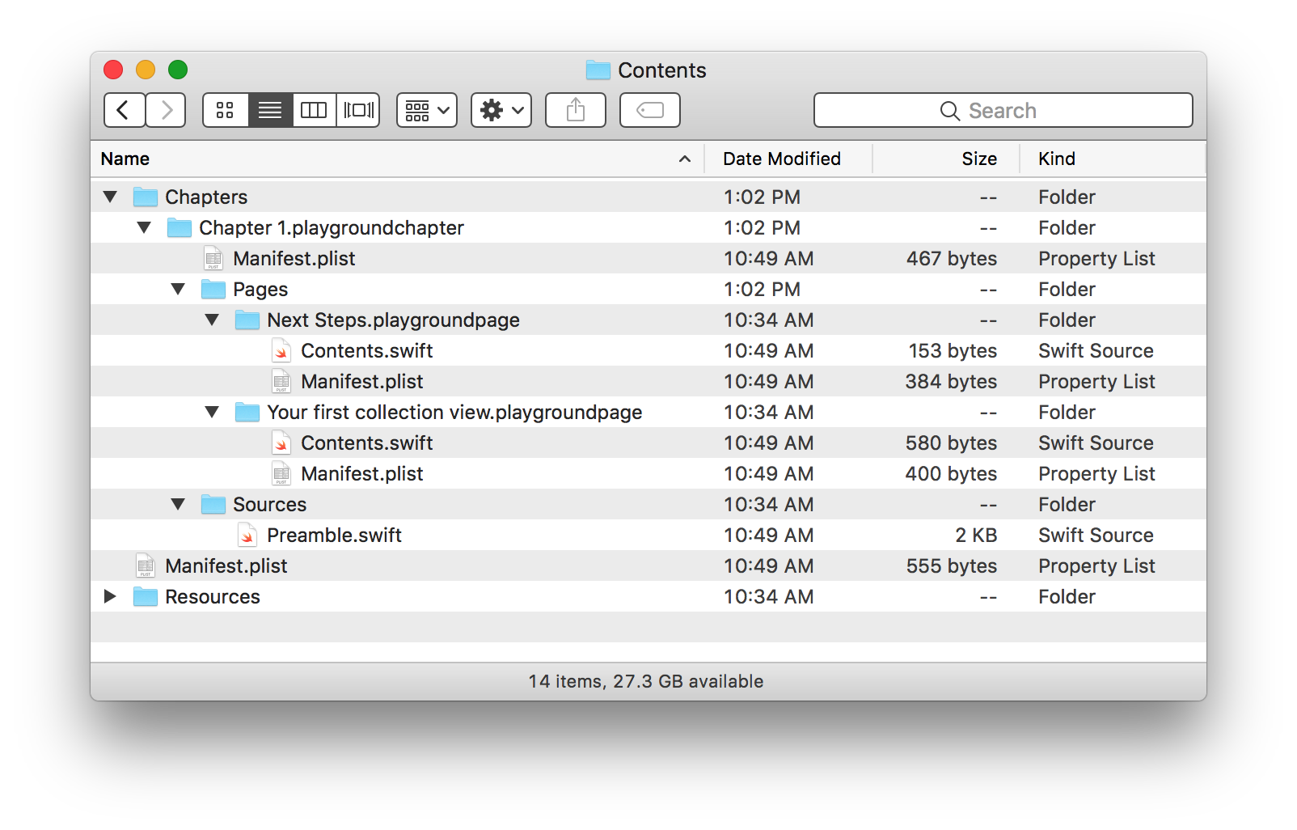
Task: Switch to list view
Action: (270, 110)
